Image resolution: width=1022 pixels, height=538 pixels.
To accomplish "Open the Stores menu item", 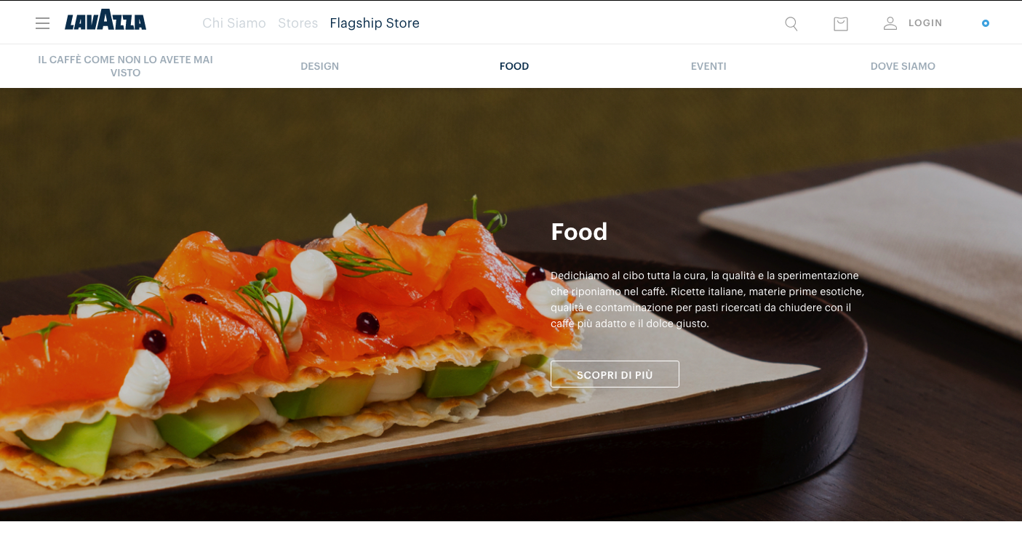I will pyautogui.click(x=298, y=23).
